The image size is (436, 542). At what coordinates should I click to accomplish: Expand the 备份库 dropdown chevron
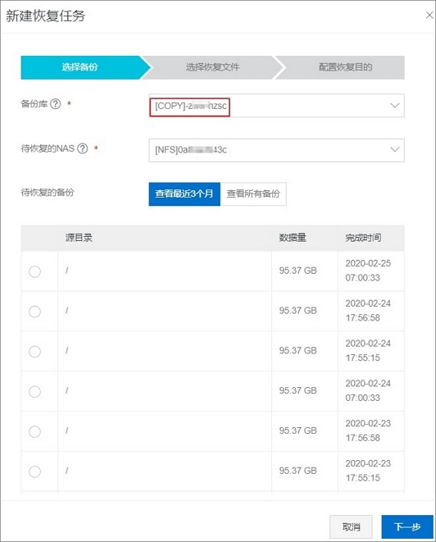(394, 106)
